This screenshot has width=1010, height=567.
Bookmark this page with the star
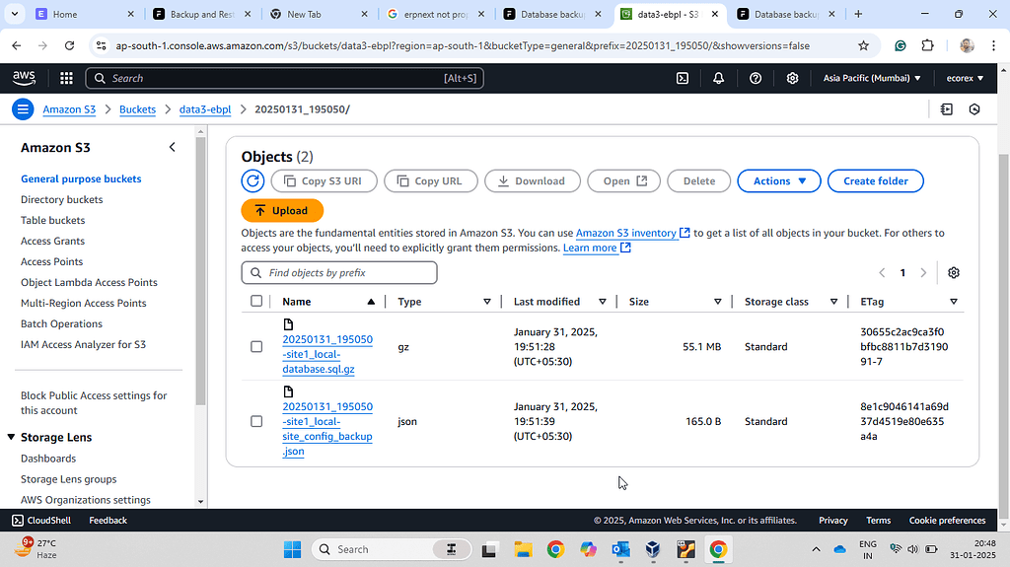pyautogui.click(x=863, y=45)
